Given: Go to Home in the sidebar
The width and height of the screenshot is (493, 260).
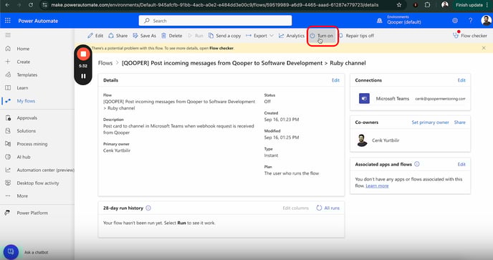Looking at the screenshot, I should 23,49.
